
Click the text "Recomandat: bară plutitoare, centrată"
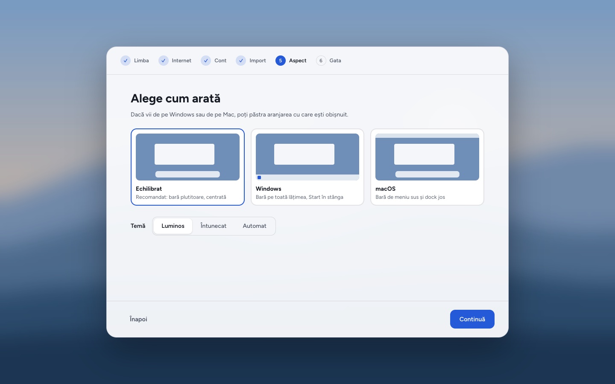(x=181, y=197)
